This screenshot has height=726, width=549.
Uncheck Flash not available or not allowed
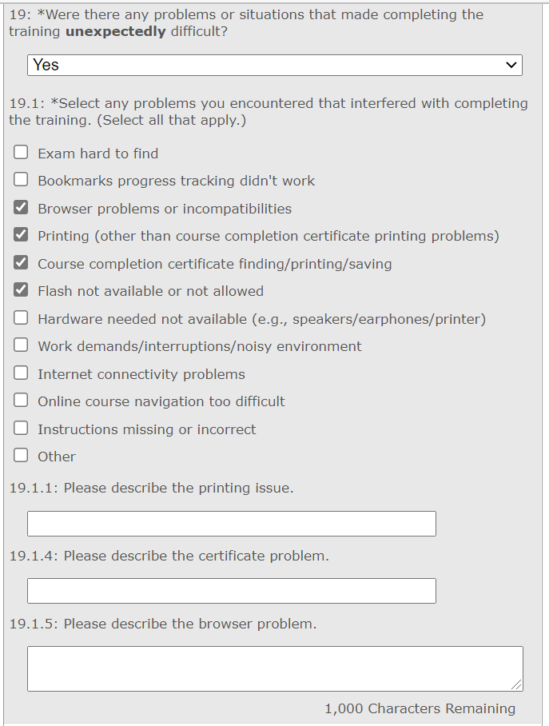click(21, 290)
